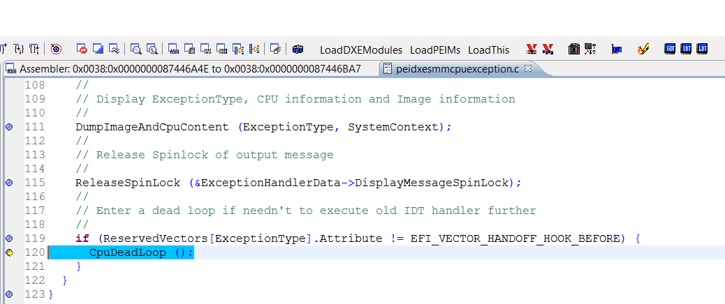Click the blue columns with arrows icon
The width and height of the screenshot is (725, 304).
click(254, 48)
